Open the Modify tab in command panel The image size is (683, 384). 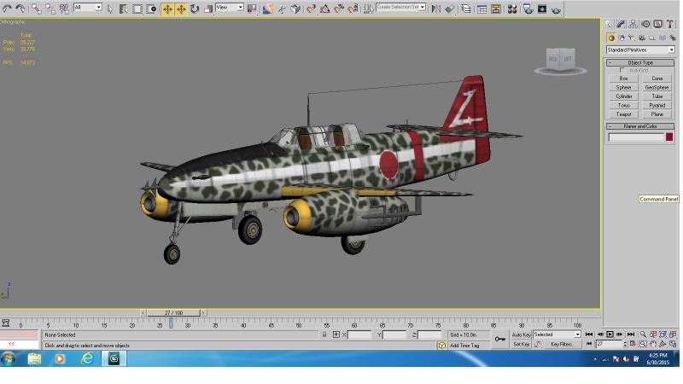coord(621,24)
